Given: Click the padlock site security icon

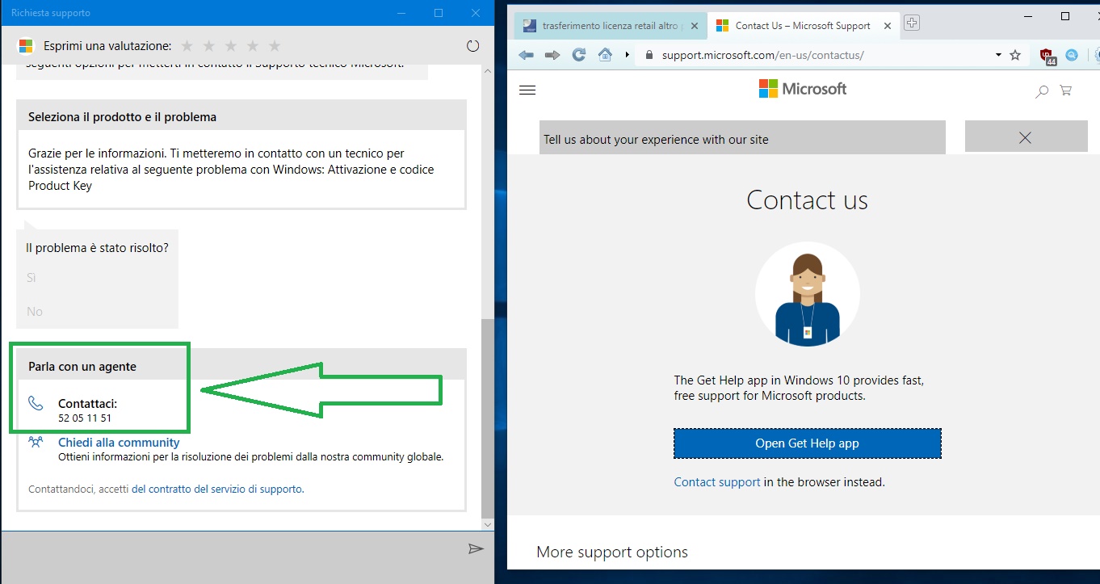Looking at the screenshot, I should (x=649, y=55).
